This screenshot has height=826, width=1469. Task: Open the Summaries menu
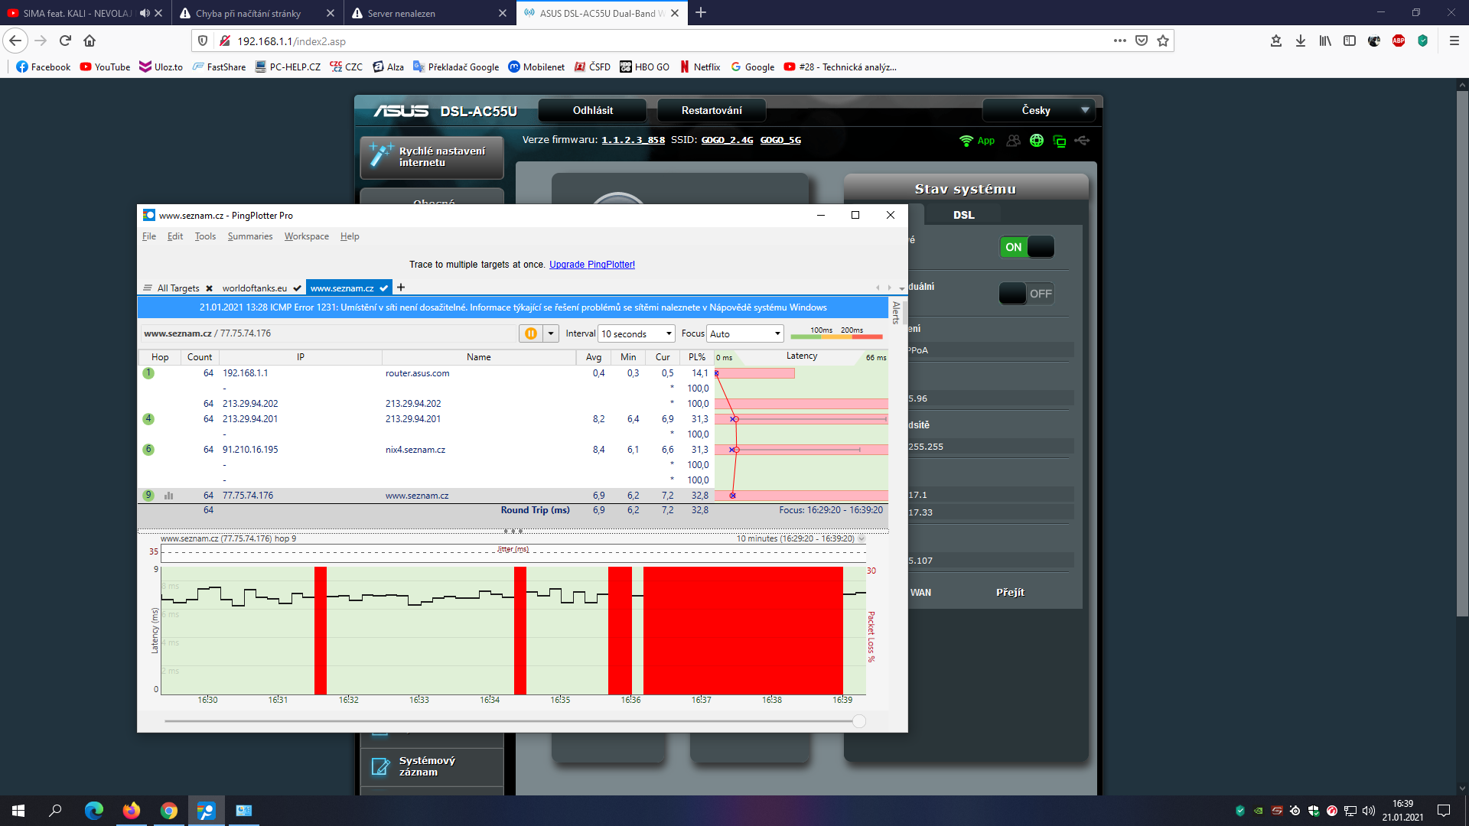tap(249, 236)
